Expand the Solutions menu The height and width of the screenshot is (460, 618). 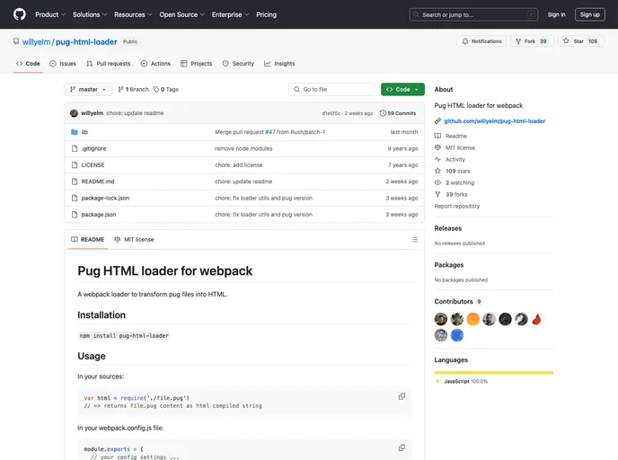click(90, 14)
